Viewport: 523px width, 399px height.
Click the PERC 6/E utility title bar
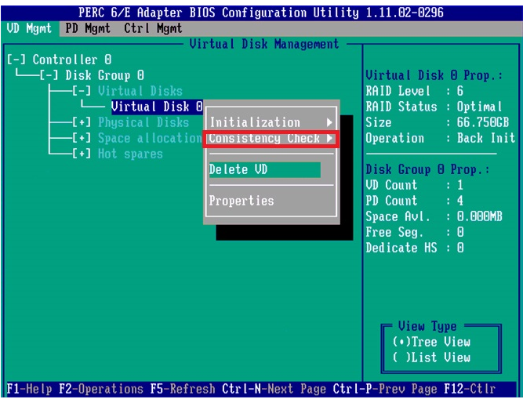click(261, 13)
